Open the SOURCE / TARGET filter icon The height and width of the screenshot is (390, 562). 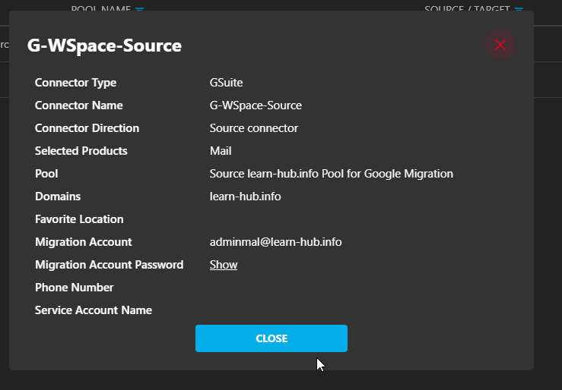[x=519, y=9]
